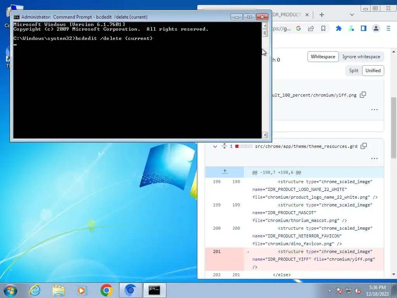Switch to Unified diff view
Viewport: 397px width, 298px height.
(373, 71)
